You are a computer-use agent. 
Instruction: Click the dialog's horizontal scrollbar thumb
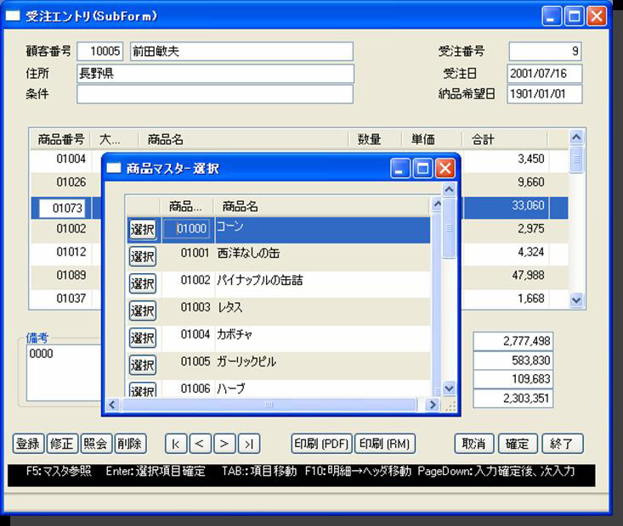pyautogui.click(x=269, y=405)
